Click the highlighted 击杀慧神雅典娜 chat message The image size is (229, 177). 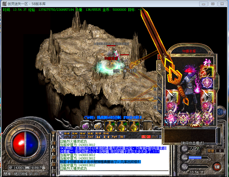(x=100, y=162)
